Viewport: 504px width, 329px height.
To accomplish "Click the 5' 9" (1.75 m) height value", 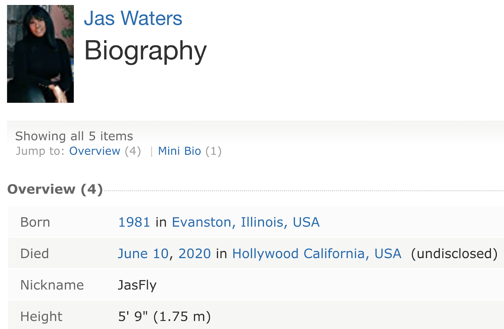I will [x=164, y=316].
